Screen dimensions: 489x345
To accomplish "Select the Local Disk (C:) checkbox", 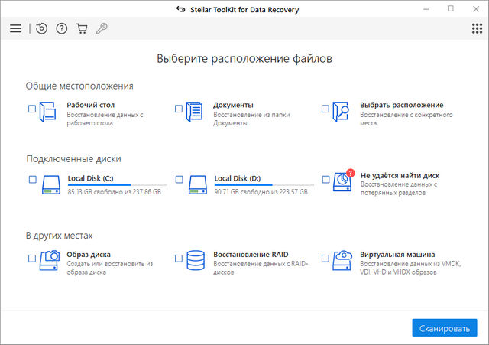I will (x=32, y=180).
